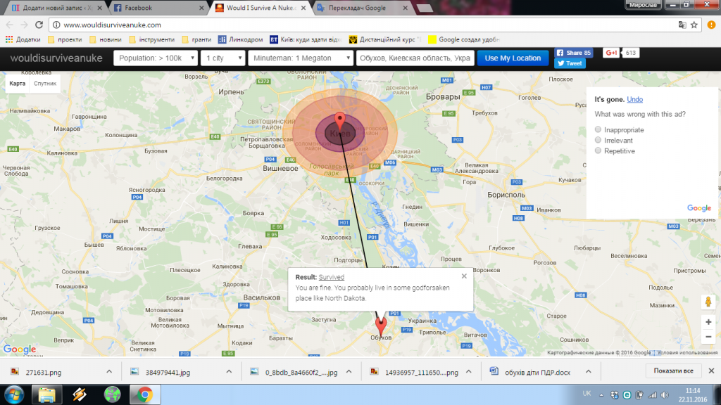Click the Условия использования map link
721x405 pixels.
687,353
